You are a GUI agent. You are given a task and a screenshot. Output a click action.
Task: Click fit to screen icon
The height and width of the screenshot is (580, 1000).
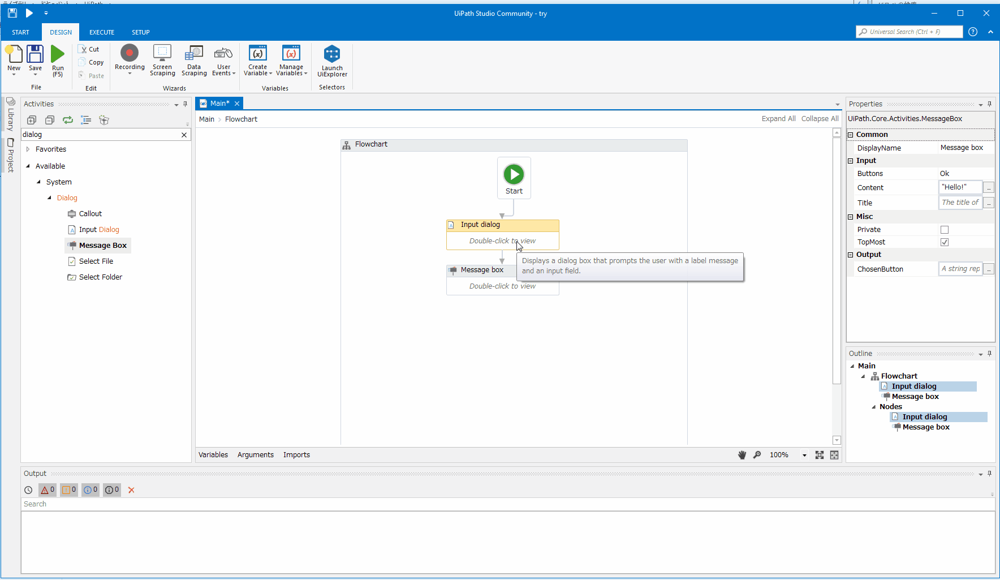coord(820,455)
